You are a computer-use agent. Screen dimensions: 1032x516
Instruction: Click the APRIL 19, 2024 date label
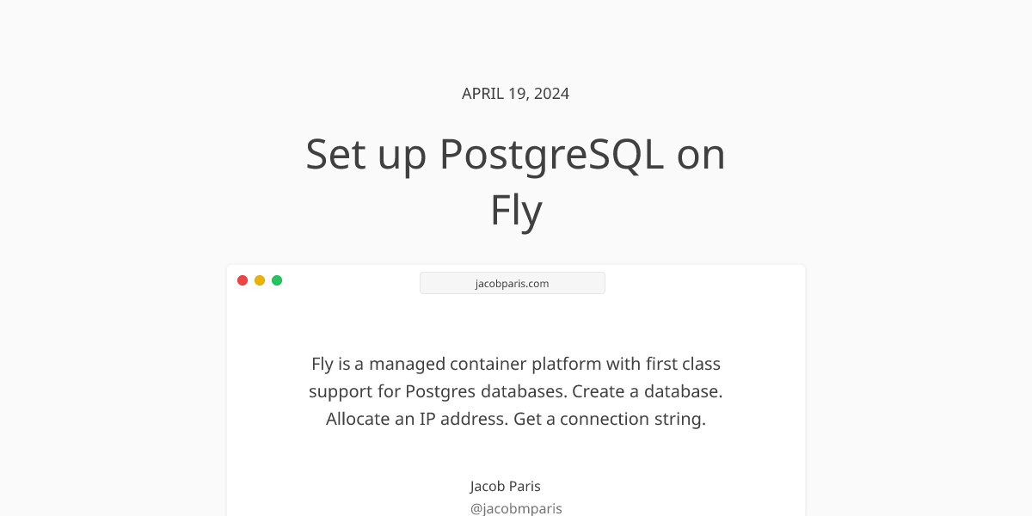515,93
